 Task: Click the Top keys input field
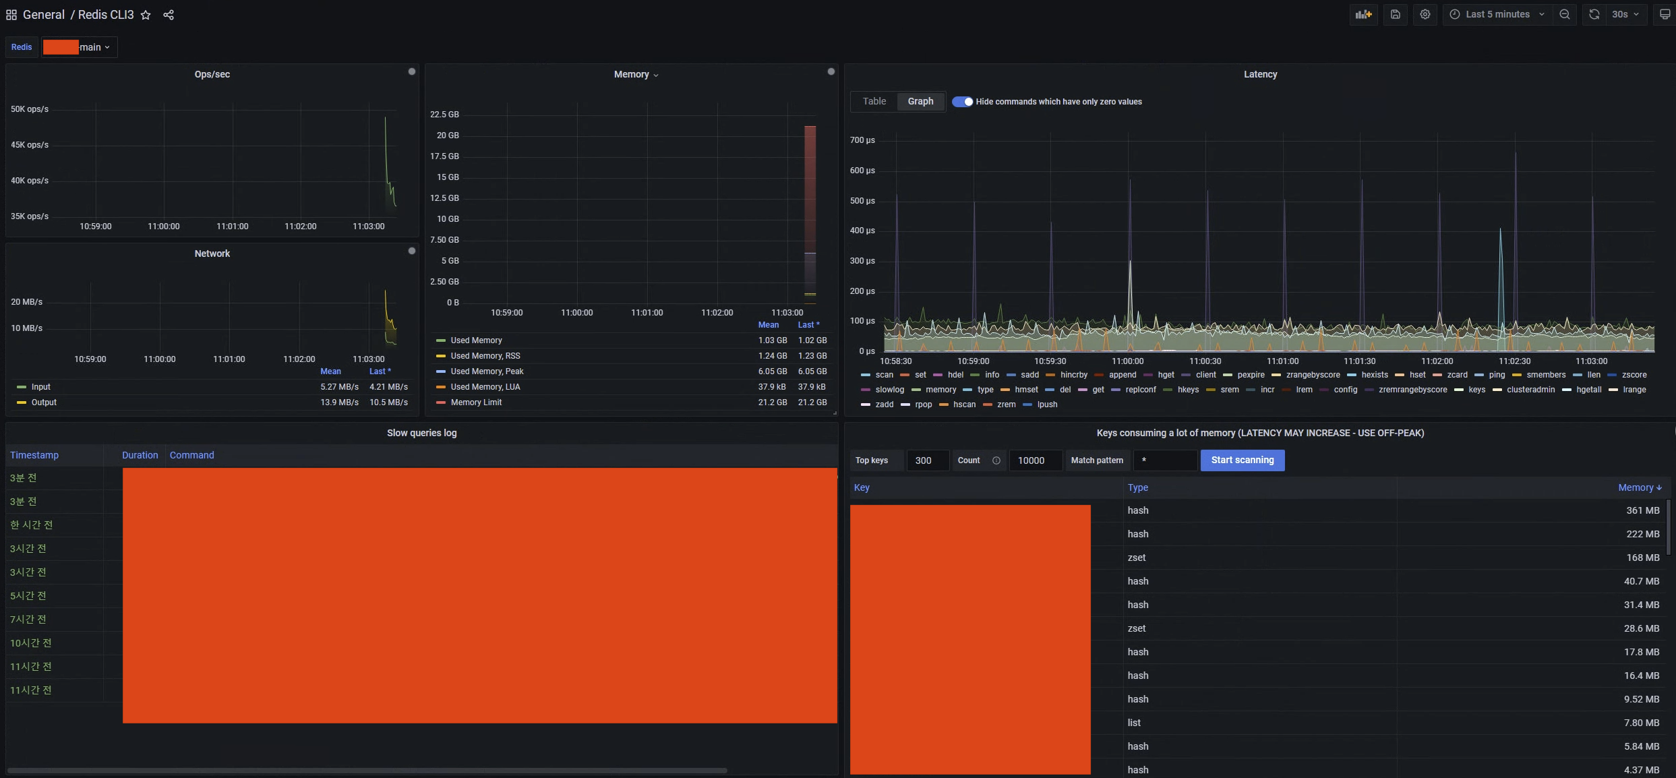pyautogui.click(x=927, y=460)
